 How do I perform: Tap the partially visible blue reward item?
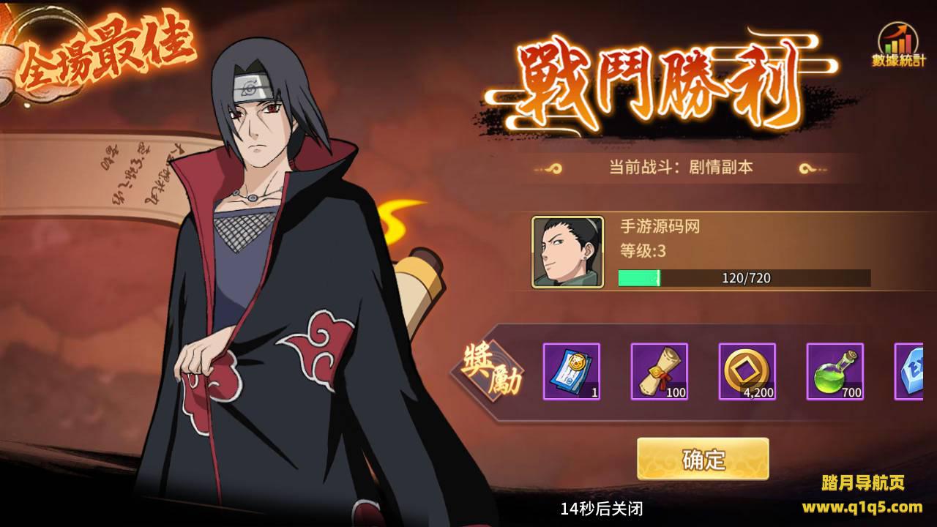point(908,371)
